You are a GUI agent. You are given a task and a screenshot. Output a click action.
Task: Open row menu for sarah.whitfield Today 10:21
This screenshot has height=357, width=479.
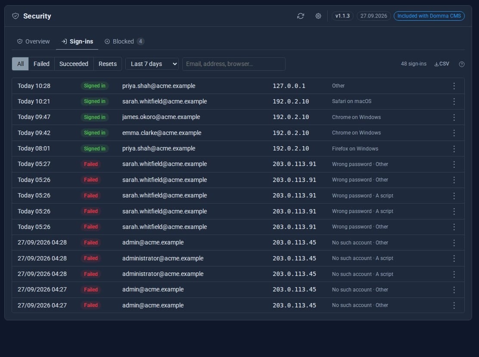pos(454,101)
